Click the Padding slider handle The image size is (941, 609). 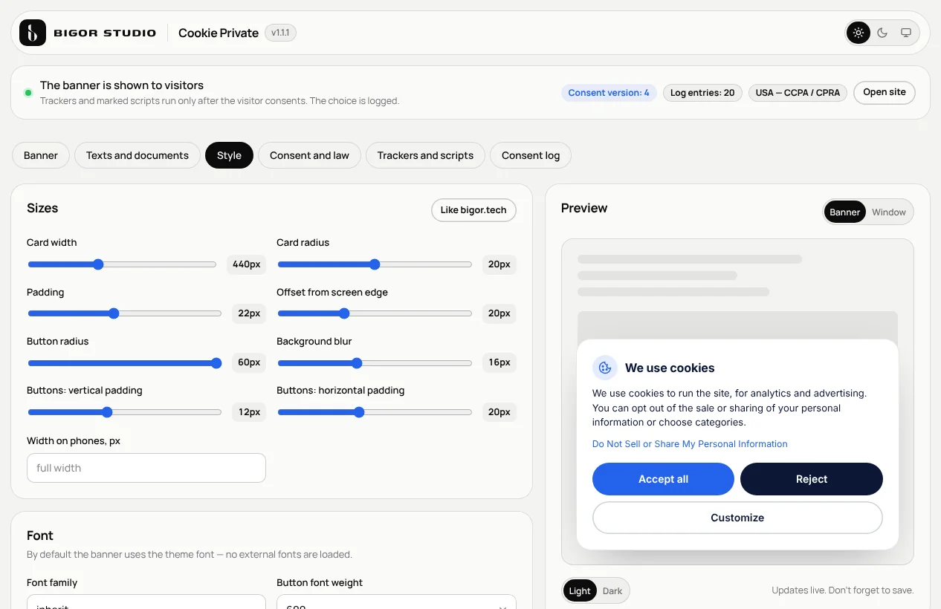(x=114, y=313)
